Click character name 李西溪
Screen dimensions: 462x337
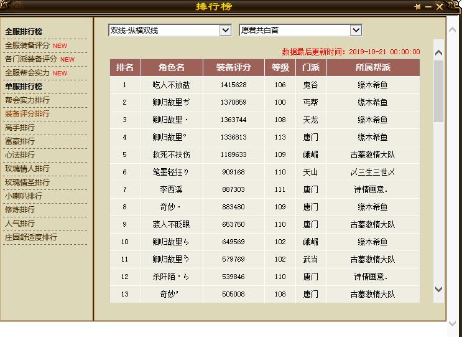pyautogui.click(x=171, y=189)
